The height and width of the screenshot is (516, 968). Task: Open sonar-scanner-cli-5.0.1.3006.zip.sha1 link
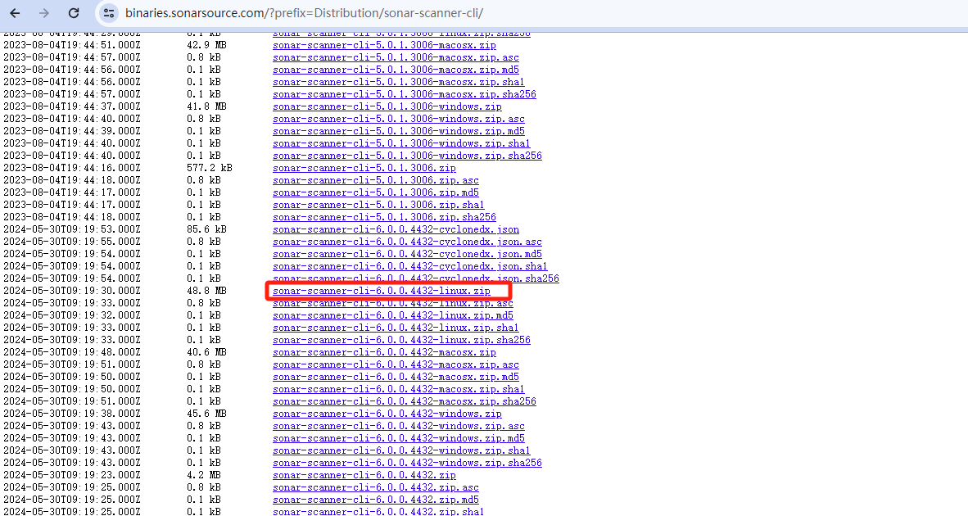click(x=378, y=205)
